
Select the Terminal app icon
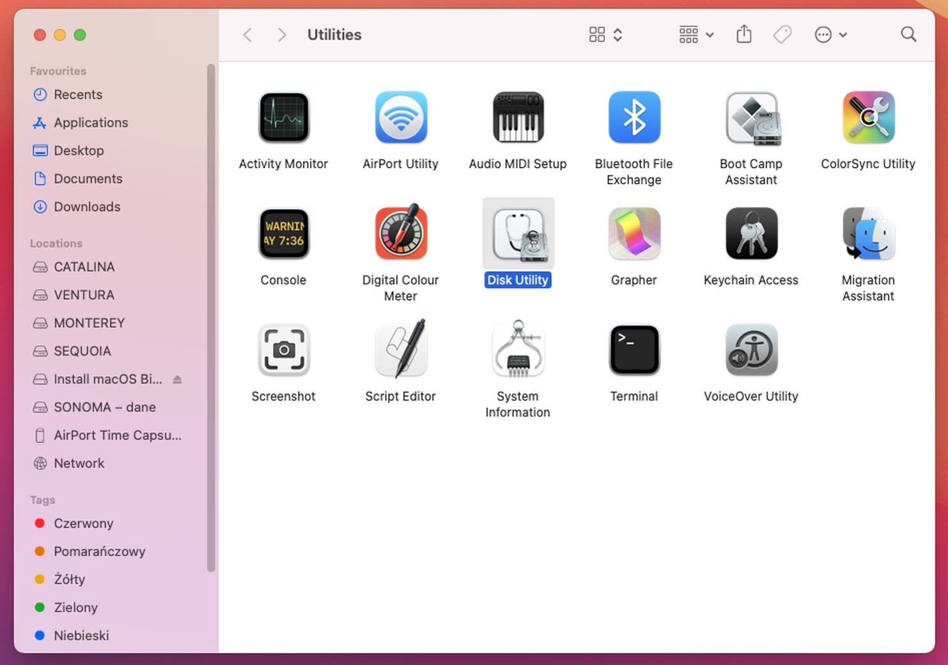click(634, 350)
